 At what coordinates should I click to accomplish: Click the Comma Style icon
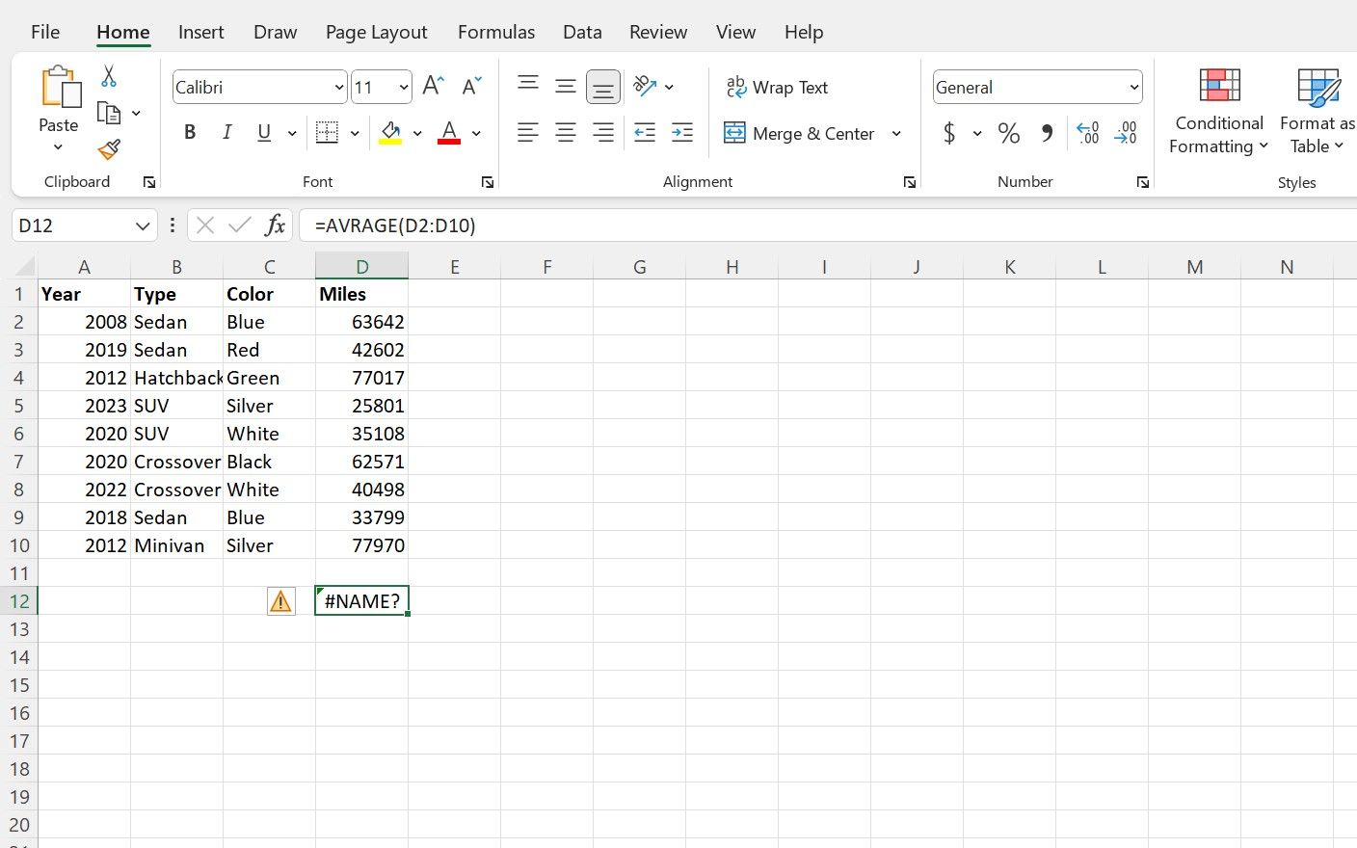click(1047, 133)
